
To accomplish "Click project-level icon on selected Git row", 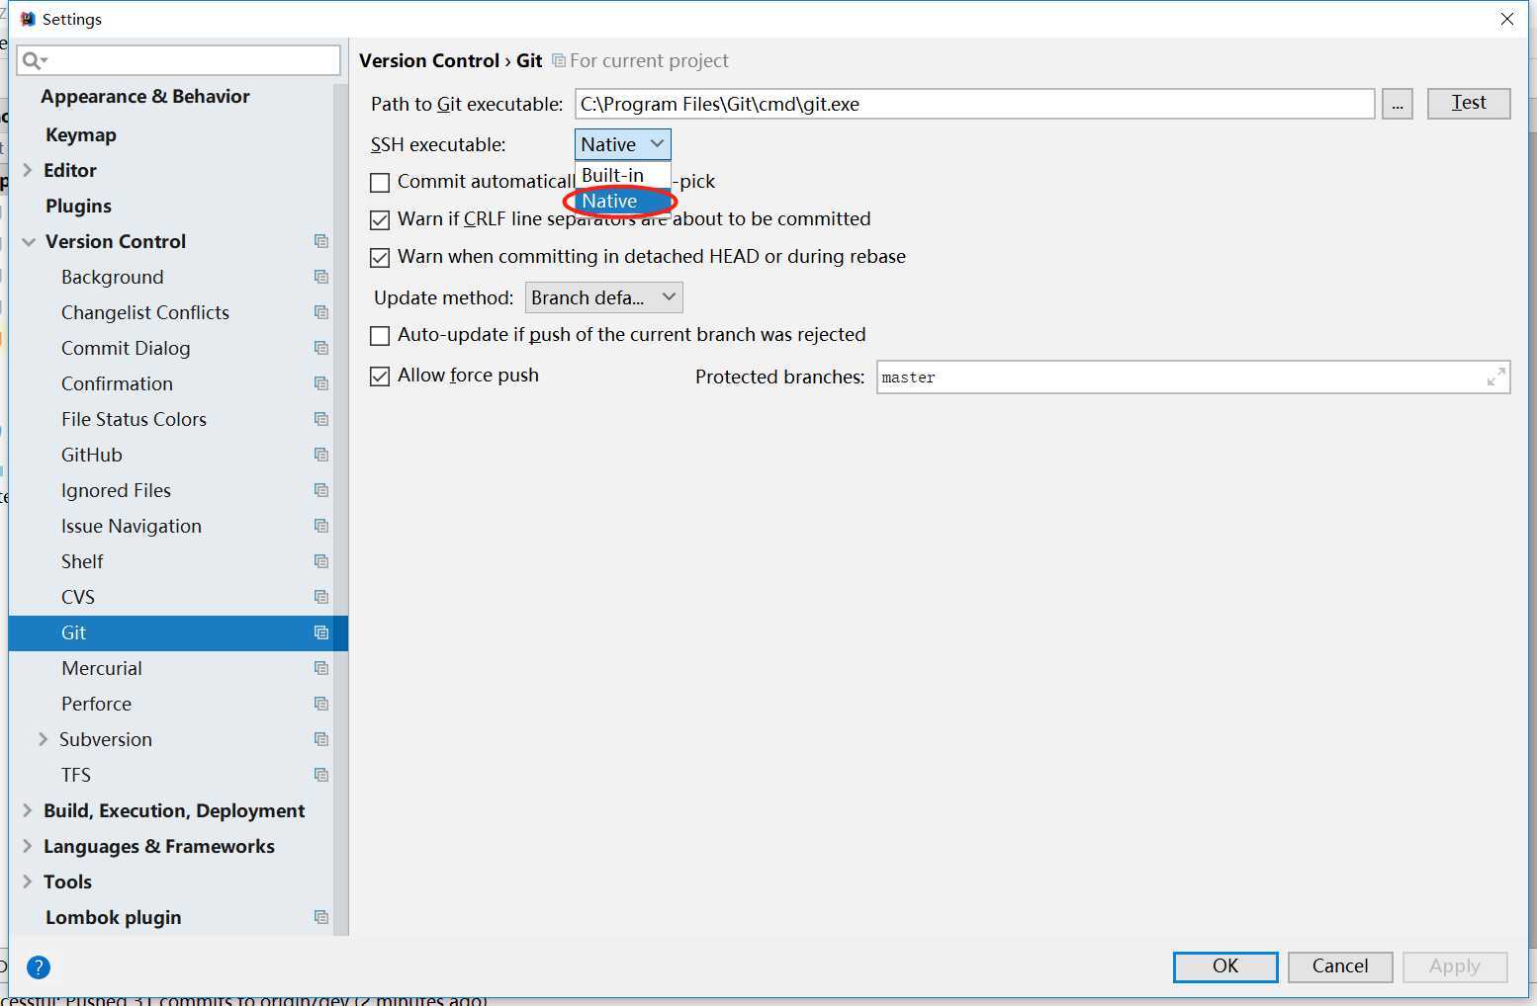I will click(321, 632).
